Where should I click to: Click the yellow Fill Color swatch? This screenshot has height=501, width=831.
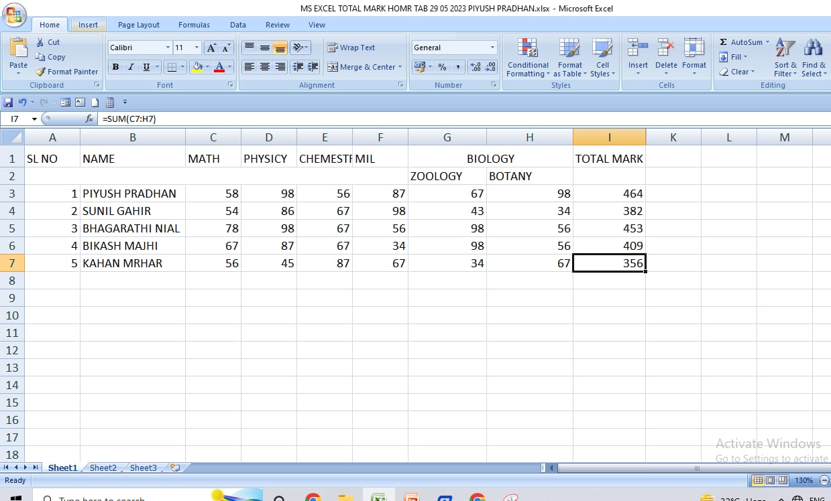[x=197, y=67]
